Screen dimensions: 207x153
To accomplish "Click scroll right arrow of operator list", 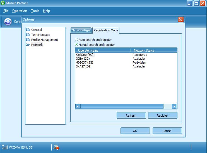I will (x=174, y=106).
